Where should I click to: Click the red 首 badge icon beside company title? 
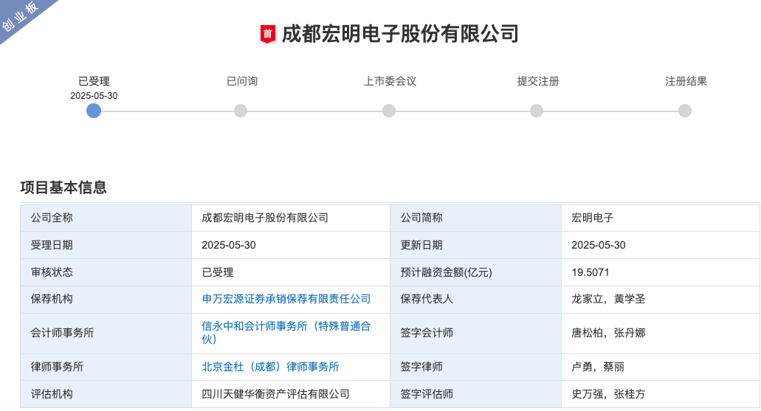[x=267, y=34]
